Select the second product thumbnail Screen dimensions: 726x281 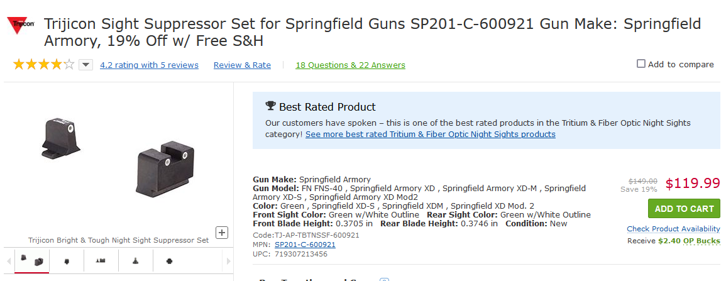pos(67,260)
